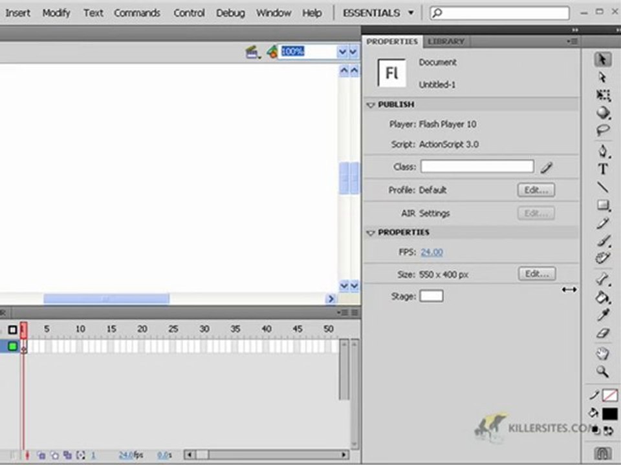Choose the Paint Bucket tool
Screen dimensions: 621x465
(x=603, y=297)
